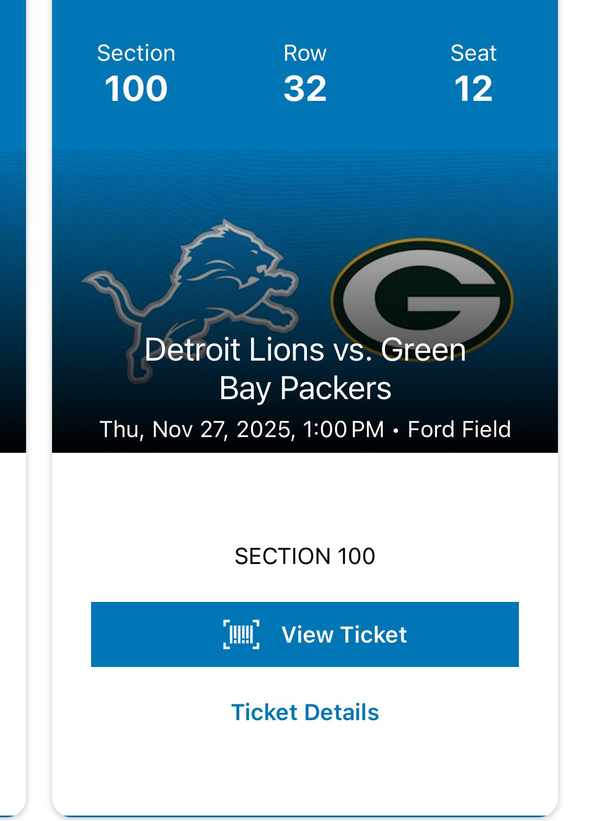This screenshot has height=821, width=610.
Task: Tap the Ford Field venue name
Action: pyautogui.click(x=459, y=429)
